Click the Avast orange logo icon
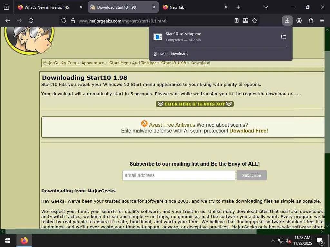 tap(144, 123)
